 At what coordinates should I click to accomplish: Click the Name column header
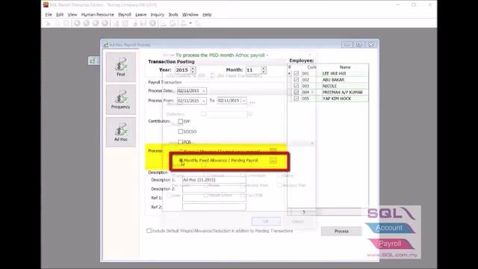tap(345, 67)
